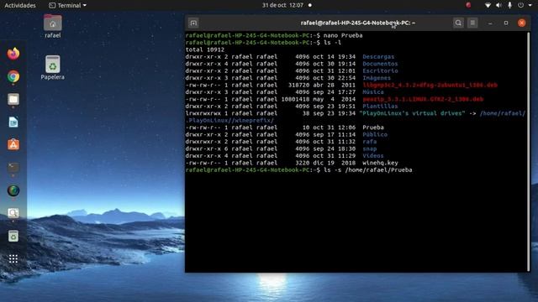Screen dimensions: 538x302
Task: Click the red recording indicator in top bar
Action: [x=468, y=5]
